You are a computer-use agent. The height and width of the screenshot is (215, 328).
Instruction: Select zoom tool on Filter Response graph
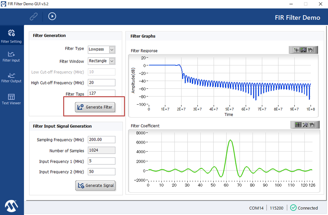303,50
